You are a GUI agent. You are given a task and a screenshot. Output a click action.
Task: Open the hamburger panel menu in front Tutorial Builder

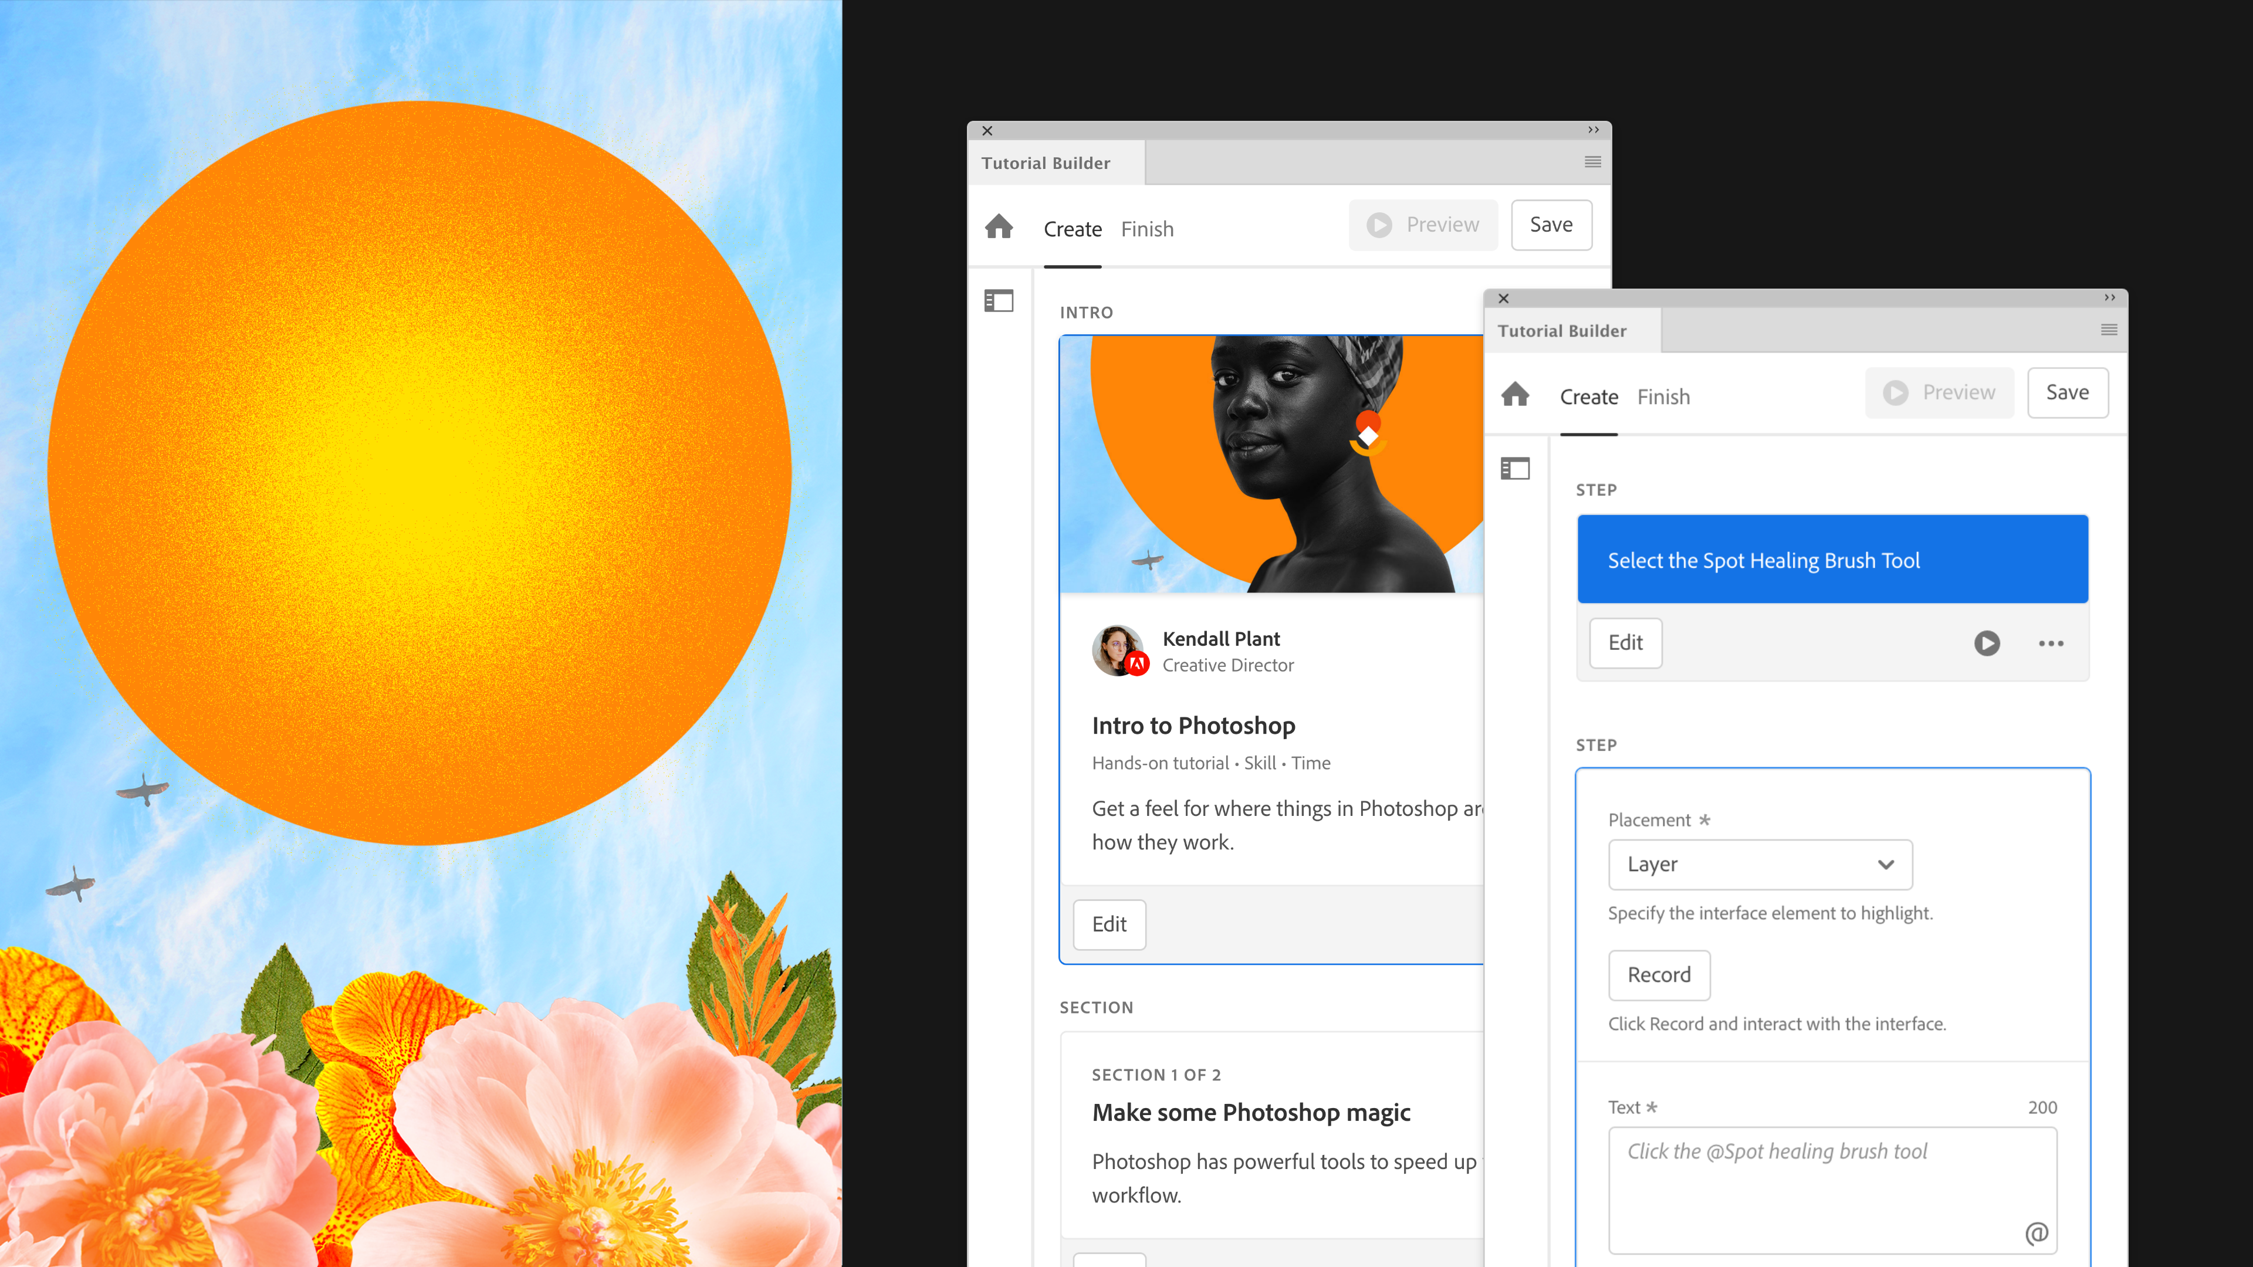tap(2109, 330)
